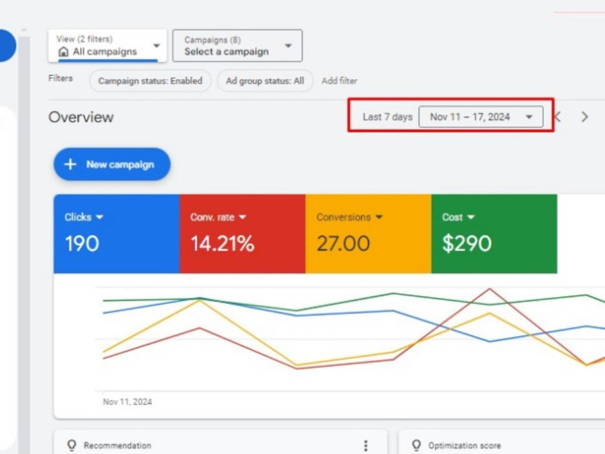Select the blue Clicks 190 scorecard

[x=117, y=234]
